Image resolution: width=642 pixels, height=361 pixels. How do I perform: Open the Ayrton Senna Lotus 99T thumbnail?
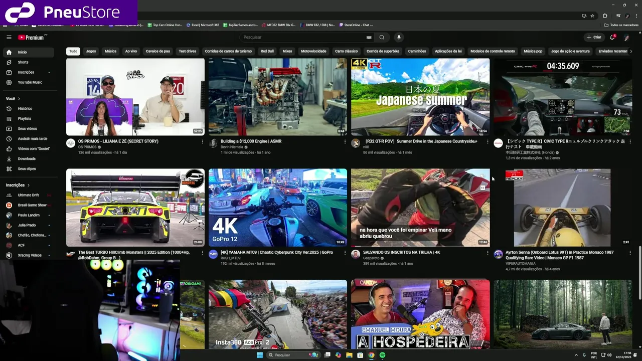pos(563,208)
